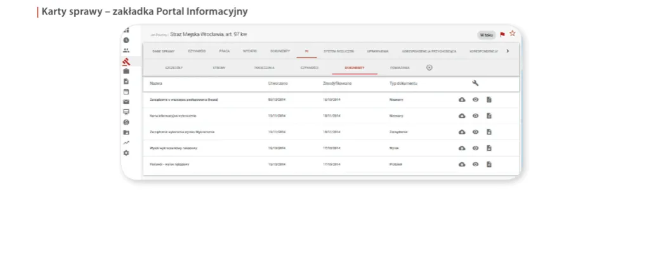Viewport: 649px width, 255px height.
Task: Open the POSIEDZENIA sub-tab
Action: [265, 67]
